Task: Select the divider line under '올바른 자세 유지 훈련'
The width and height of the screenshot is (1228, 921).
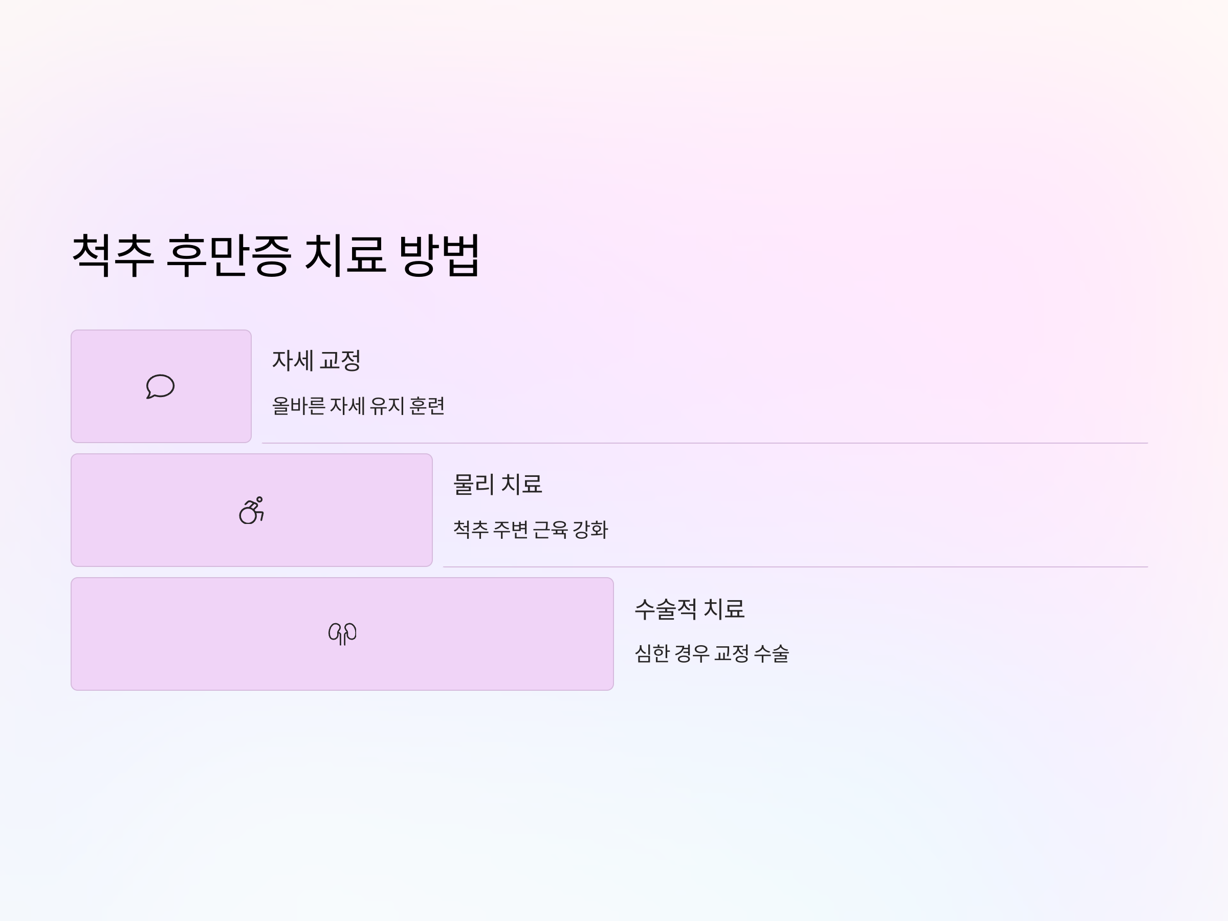Action: tap(705, 443)
